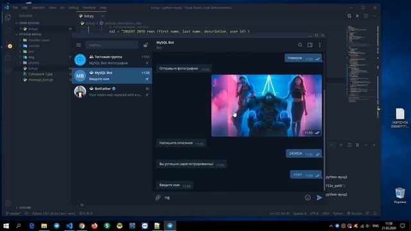Click the Go Live status bar button
The width and height of the screenshot is (411, 231).
[x=354, y=214]
